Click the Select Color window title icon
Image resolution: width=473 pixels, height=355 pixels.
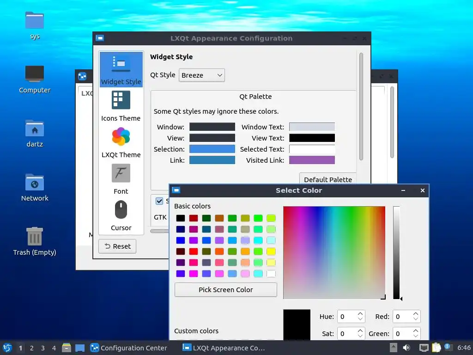coord(176,190)
